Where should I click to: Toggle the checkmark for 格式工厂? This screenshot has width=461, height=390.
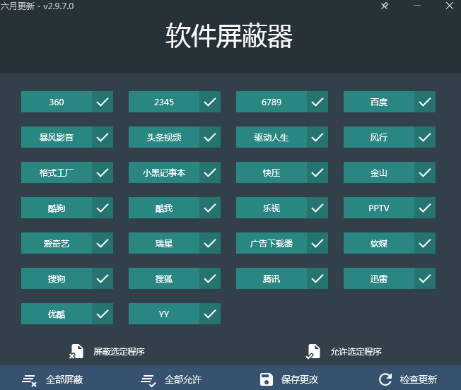point(103,172)
